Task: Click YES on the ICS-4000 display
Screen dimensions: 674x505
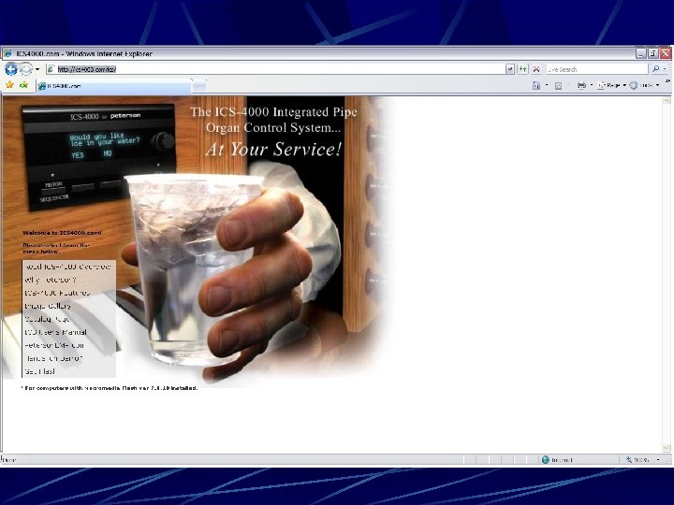Action: [x=78, y=155]
